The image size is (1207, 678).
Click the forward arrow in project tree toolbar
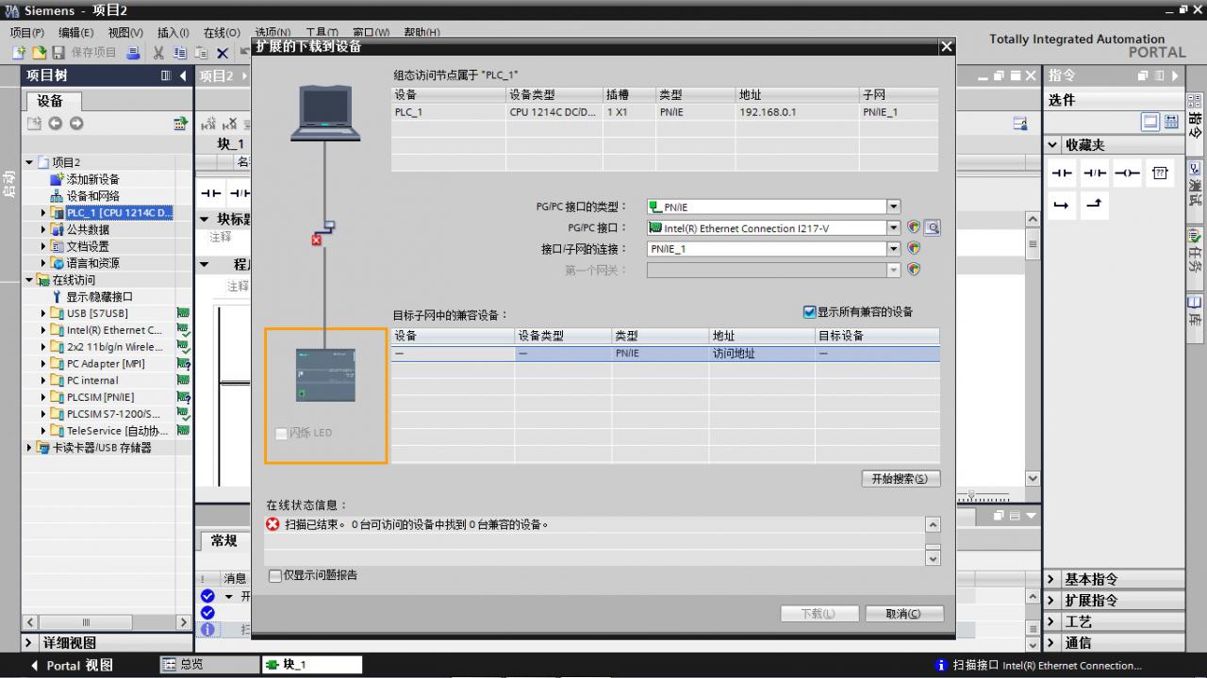pos(76,124)
